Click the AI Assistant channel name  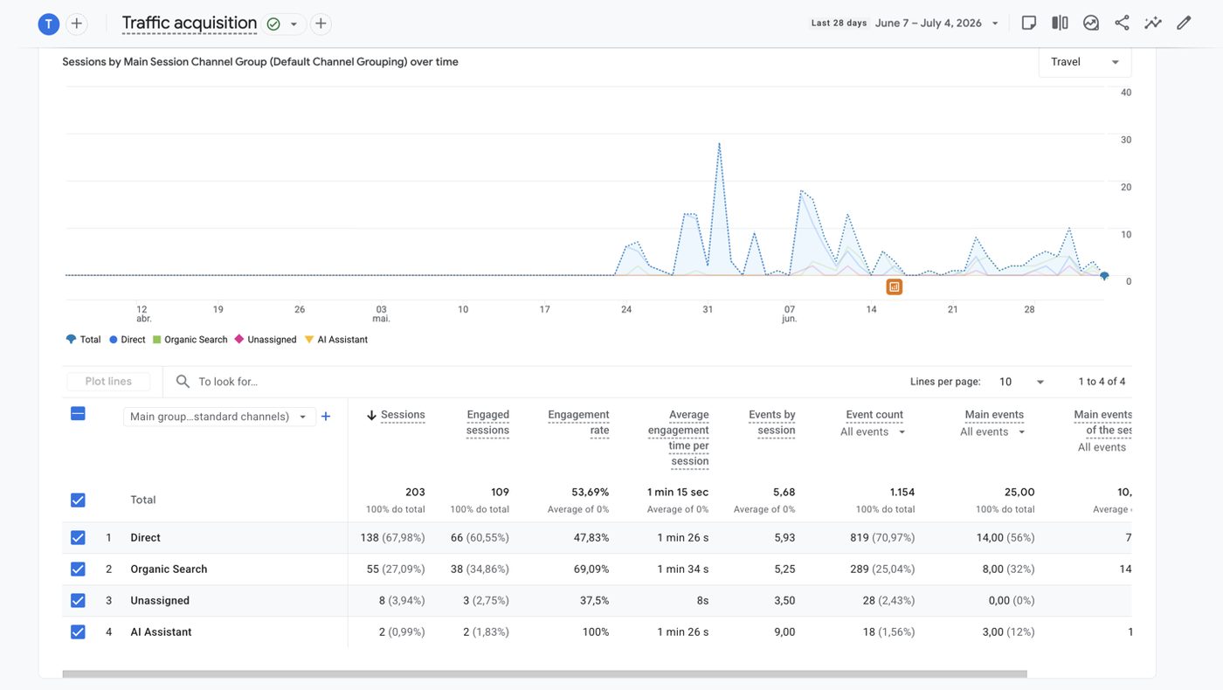[x=162, y=632]
